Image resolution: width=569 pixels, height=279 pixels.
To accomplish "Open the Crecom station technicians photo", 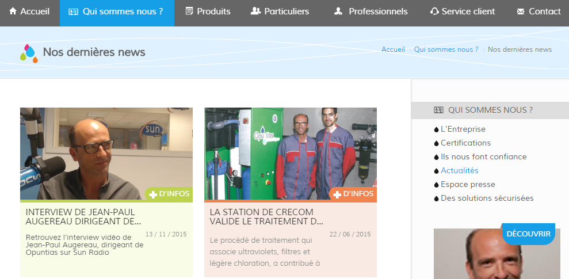I will coord(291,154).
